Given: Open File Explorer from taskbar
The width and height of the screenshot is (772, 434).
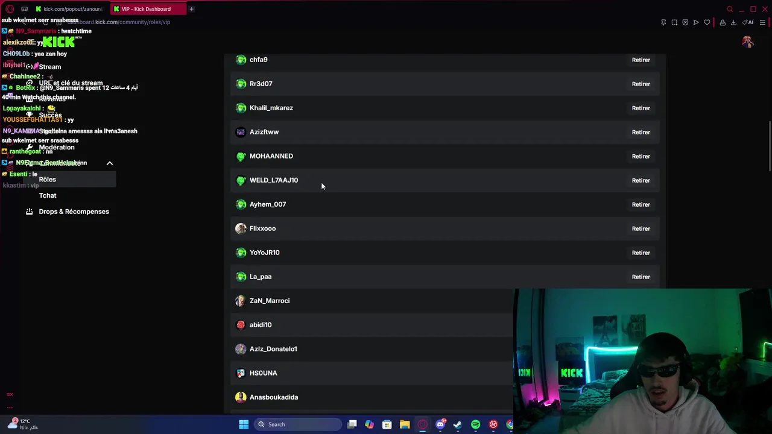Looking at the screenshot, I should [x=405, y=424].
